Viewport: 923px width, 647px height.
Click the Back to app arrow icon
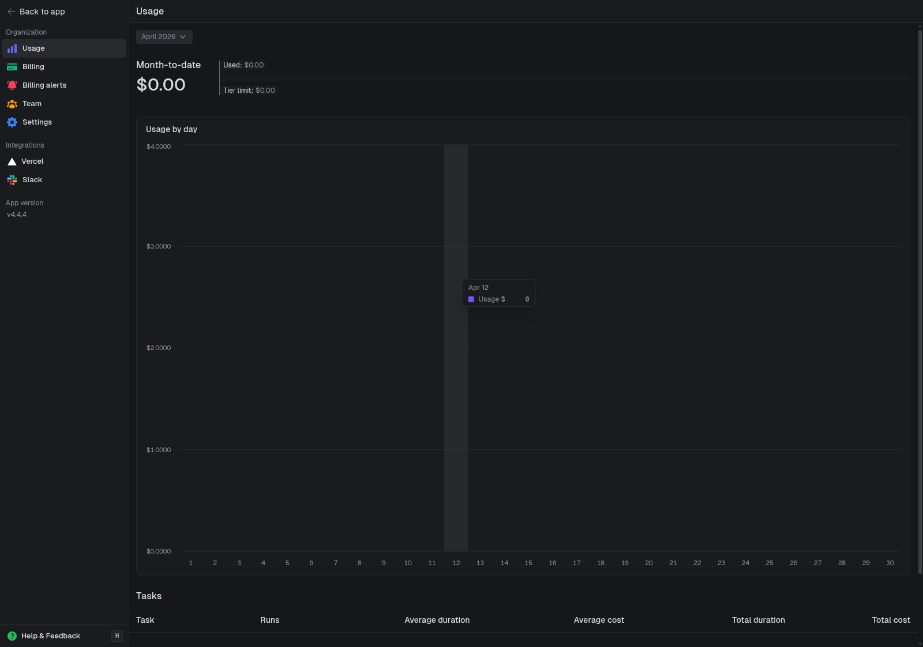[12, 12]
